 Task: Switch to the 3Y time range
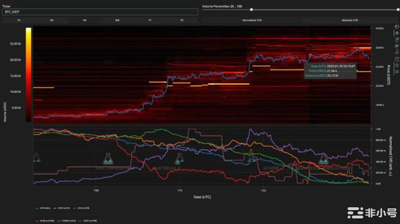coord(182,20)
